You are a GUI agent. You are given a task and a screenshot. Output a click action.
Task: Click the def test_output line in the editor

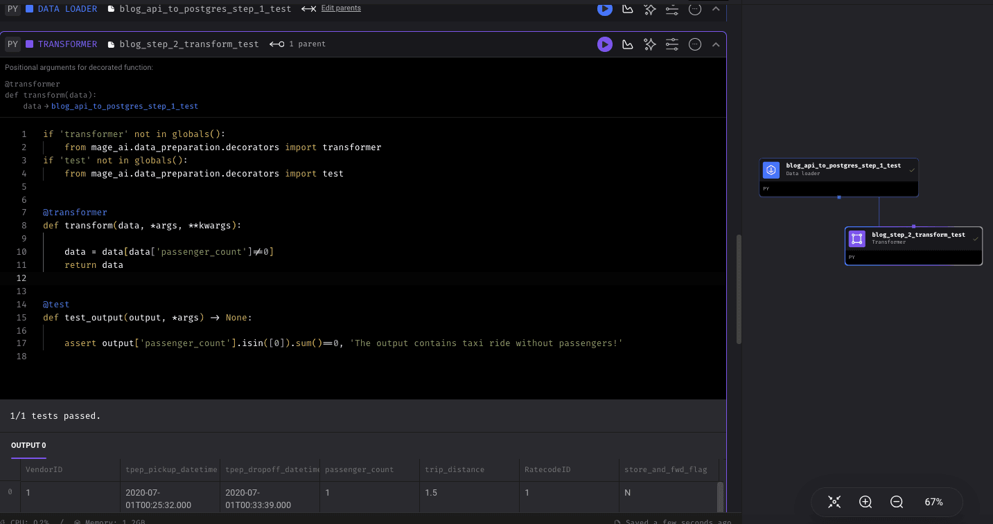tap(148, 318)
